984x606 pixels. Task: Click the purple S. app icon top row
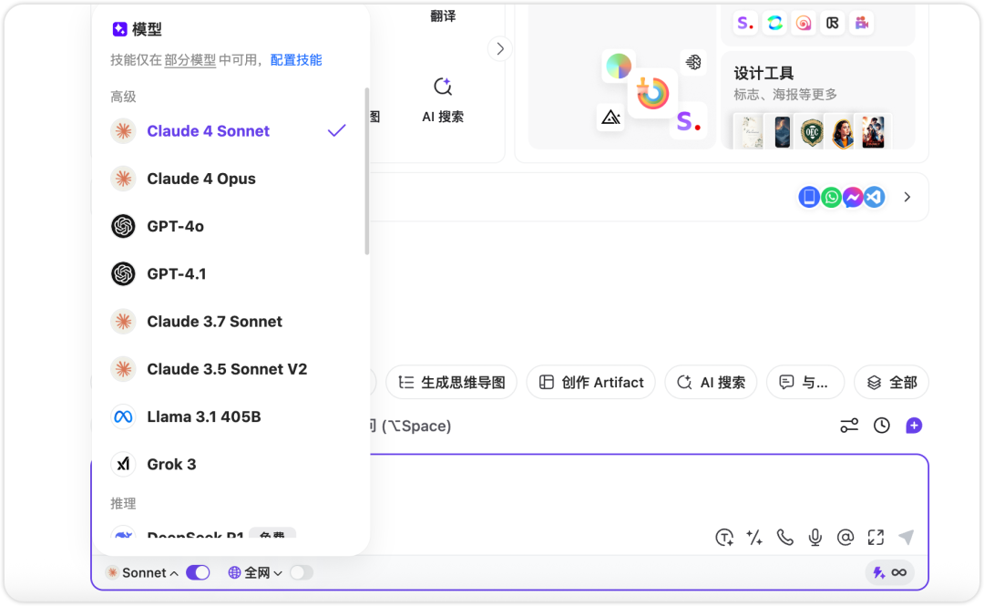(745, 23)
